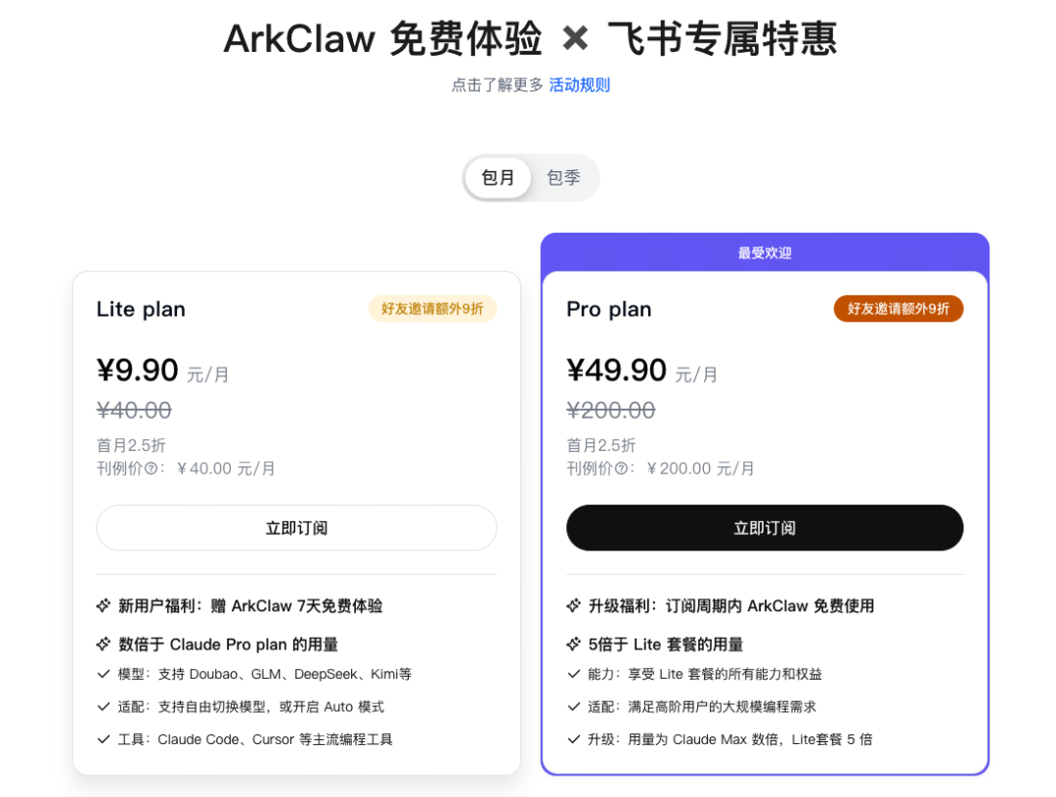
Task: Click the help icon beside Pro 刊例价
Action: (x=622, y=469)
